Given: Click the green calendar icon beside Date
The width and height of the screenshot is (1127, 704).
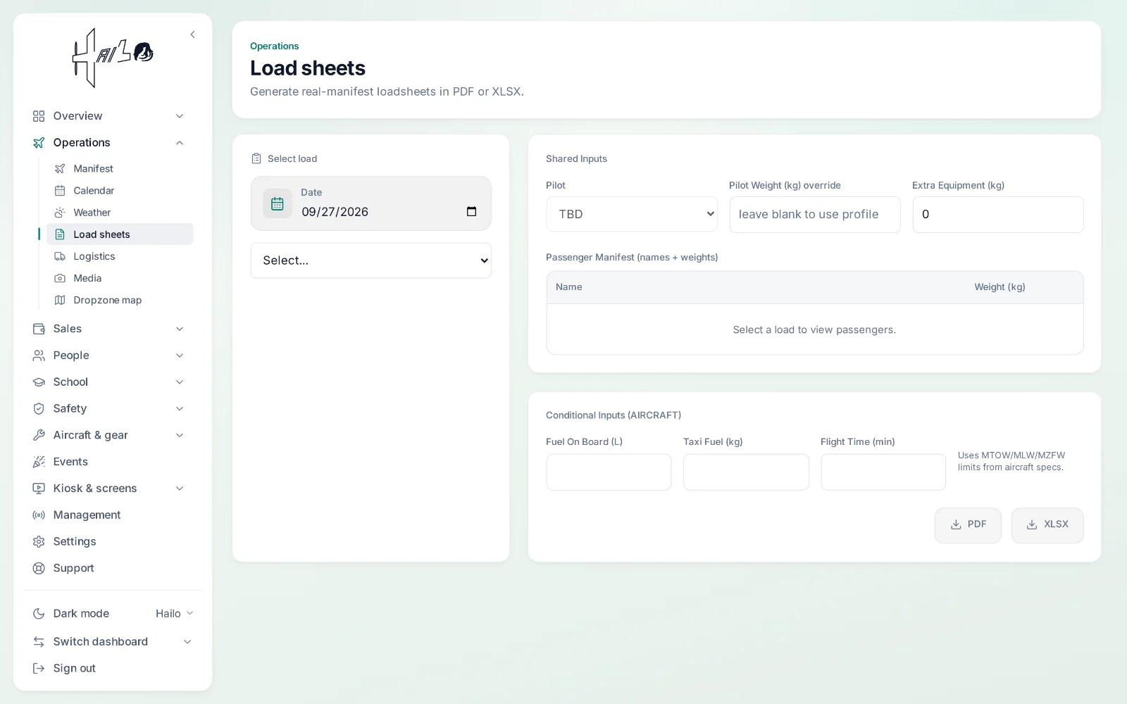Looking at the screenshot, I should coord(278,203).
